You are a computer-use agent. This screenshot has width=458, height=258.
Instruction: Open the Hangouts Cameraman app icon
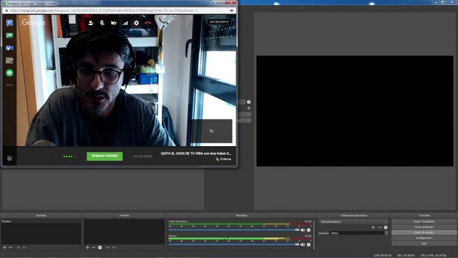(9, 48)
